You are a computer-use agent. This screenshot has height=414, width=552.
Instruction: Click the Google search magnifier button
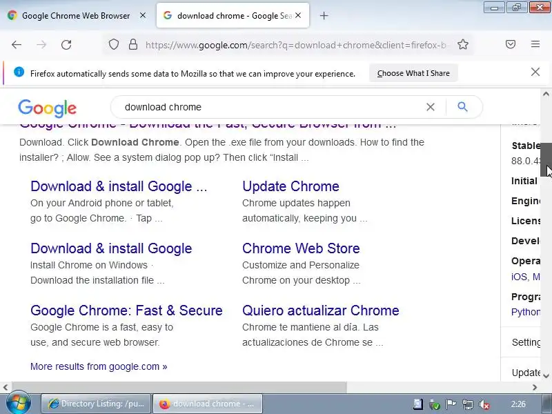(x=462, y=107)
